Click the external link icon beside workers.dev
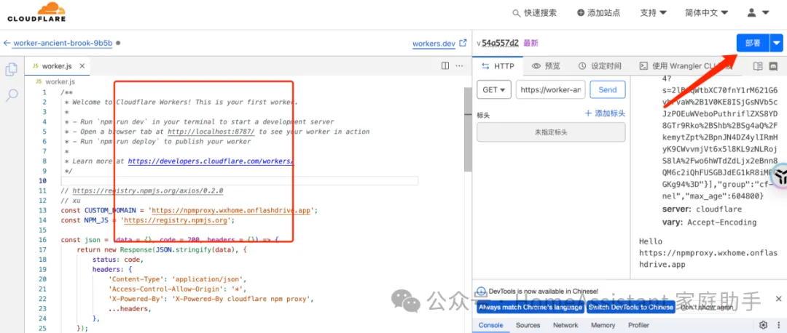Screen dimensions: 787x333 pos(463,43)
